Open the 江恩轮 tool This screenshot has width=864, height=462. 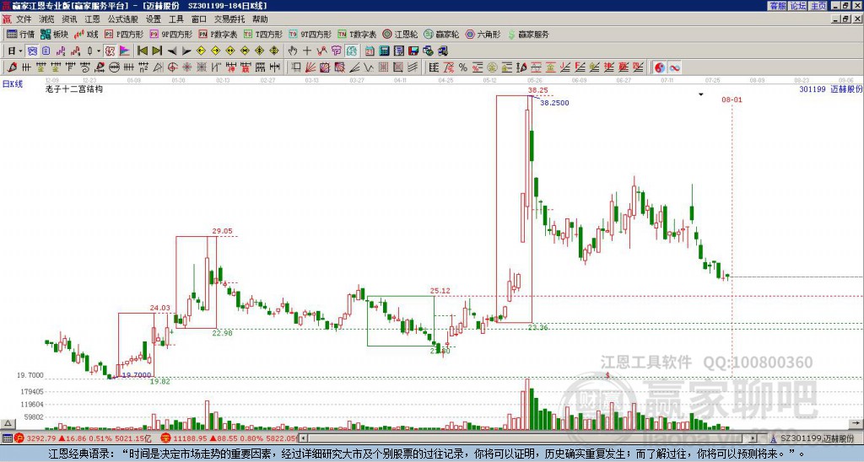(400, 34)
